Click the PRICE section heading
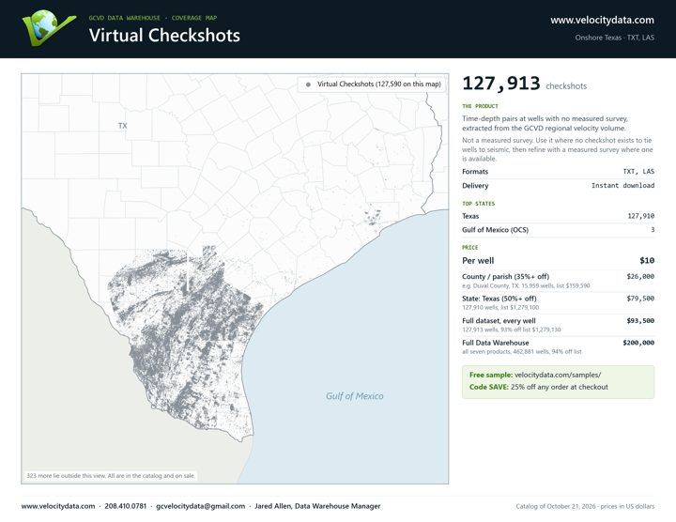The image size is (676, 522). pos(470,248)
